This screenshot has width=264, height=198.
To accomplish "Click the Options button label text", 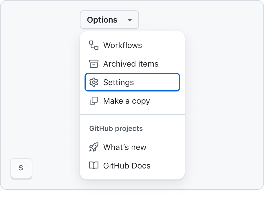I will [x=102, y=20].
